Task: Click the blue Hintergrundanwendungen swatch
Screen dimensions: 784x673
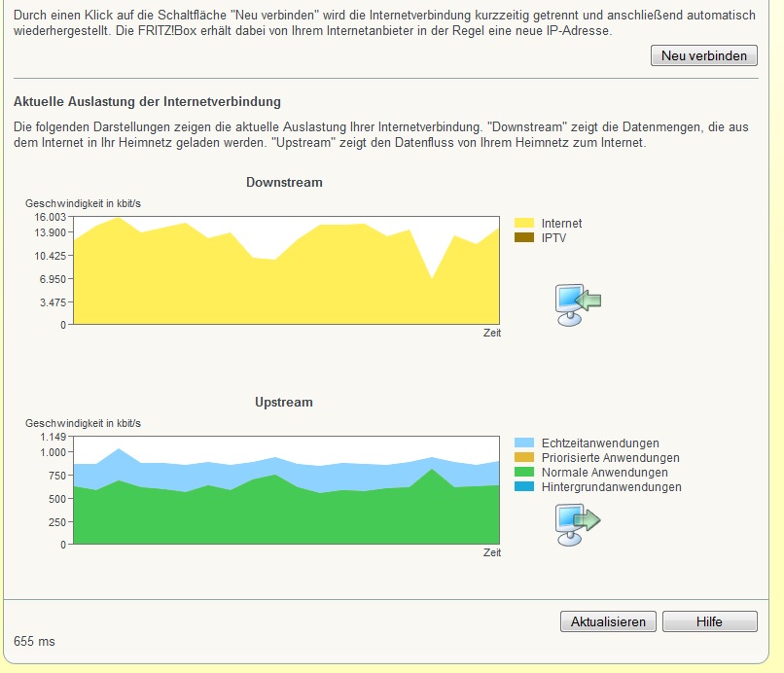Action: coord(524,486)
